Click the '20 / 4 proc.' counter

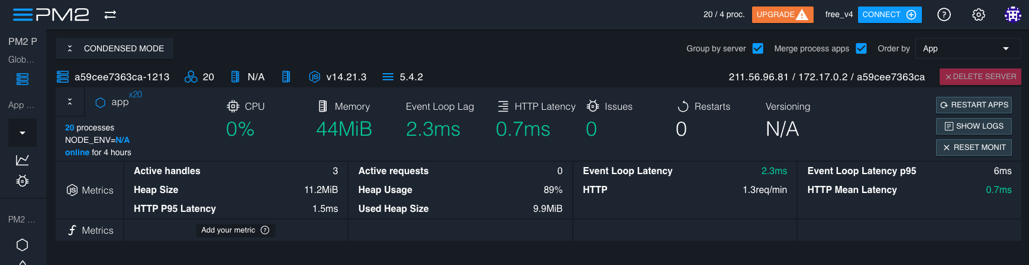(x=724, y=15)
